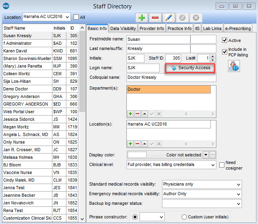Open the display color ellipsis button
258x224 pixels.
212,155
